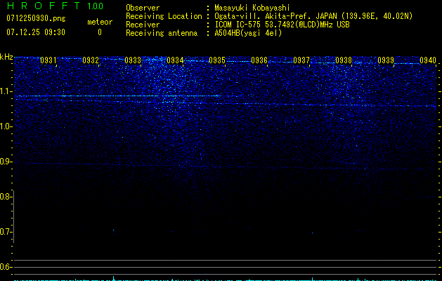Viewport: 442px width, 281px height.
Task: Select the A504HB(yagi 4el) antenna text
Action: pyautogui.click(x=248, y=33)
